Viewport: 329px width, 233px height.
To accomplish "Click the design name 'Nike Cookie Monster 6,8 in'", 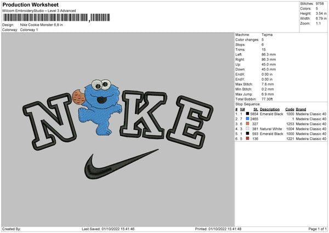I will 41,25.
